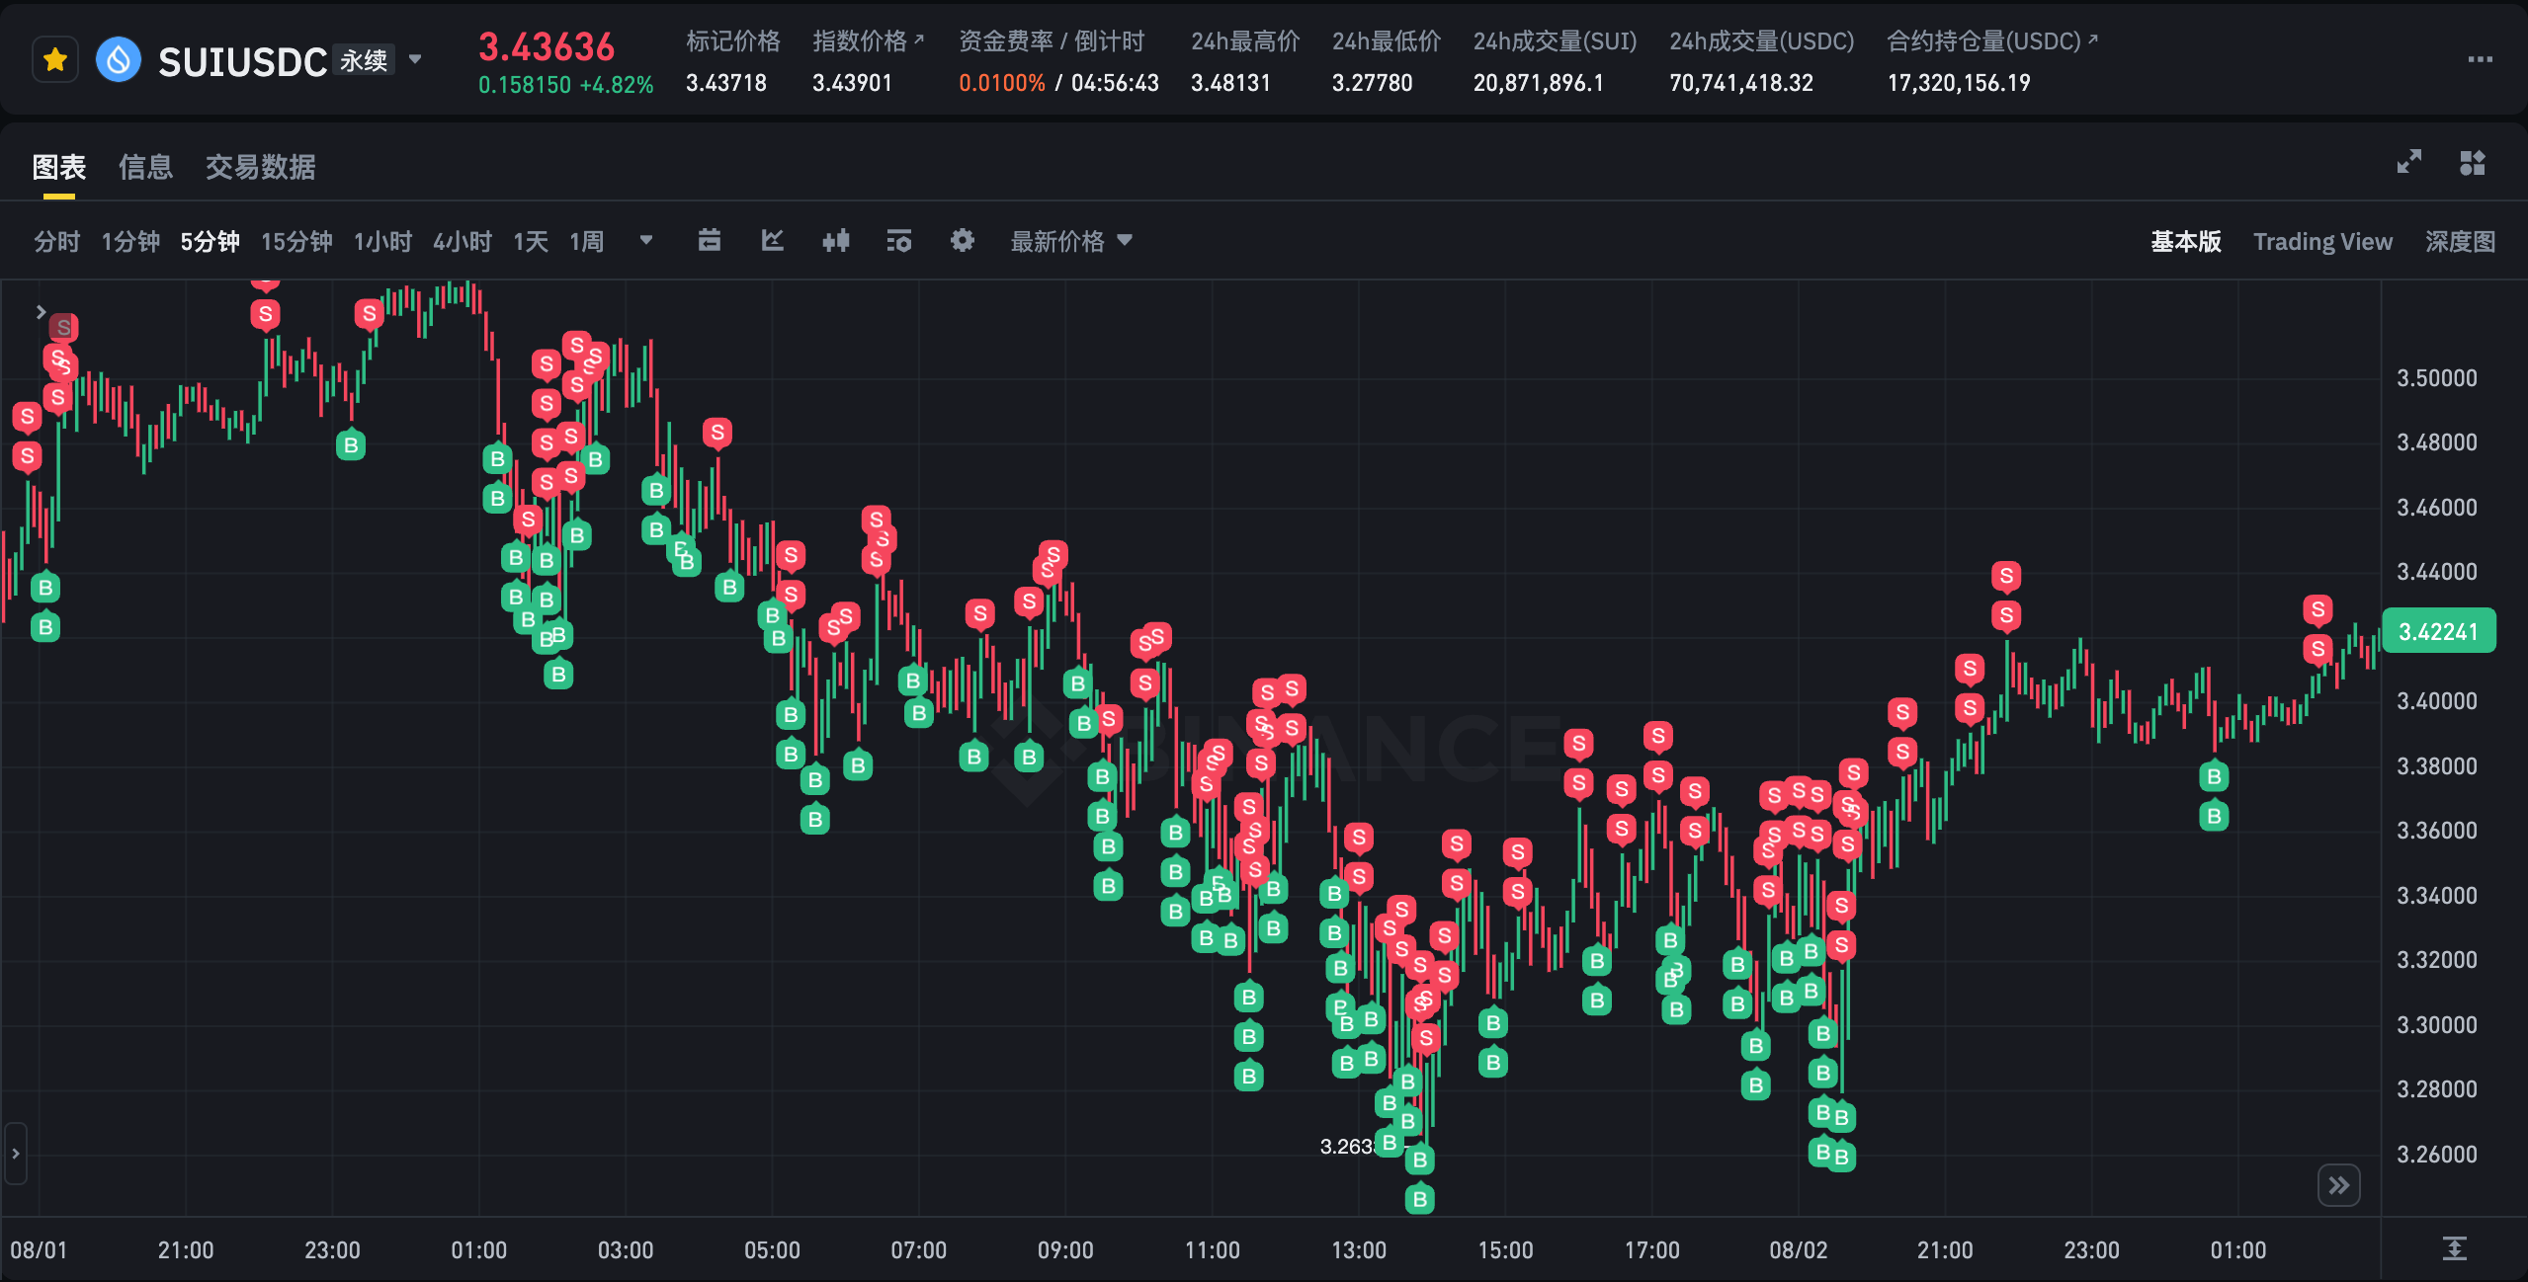The width and height of the screenshot is (2528, 1282).
Task: Switch to the 图表 tab
Action: click(59, 167)
